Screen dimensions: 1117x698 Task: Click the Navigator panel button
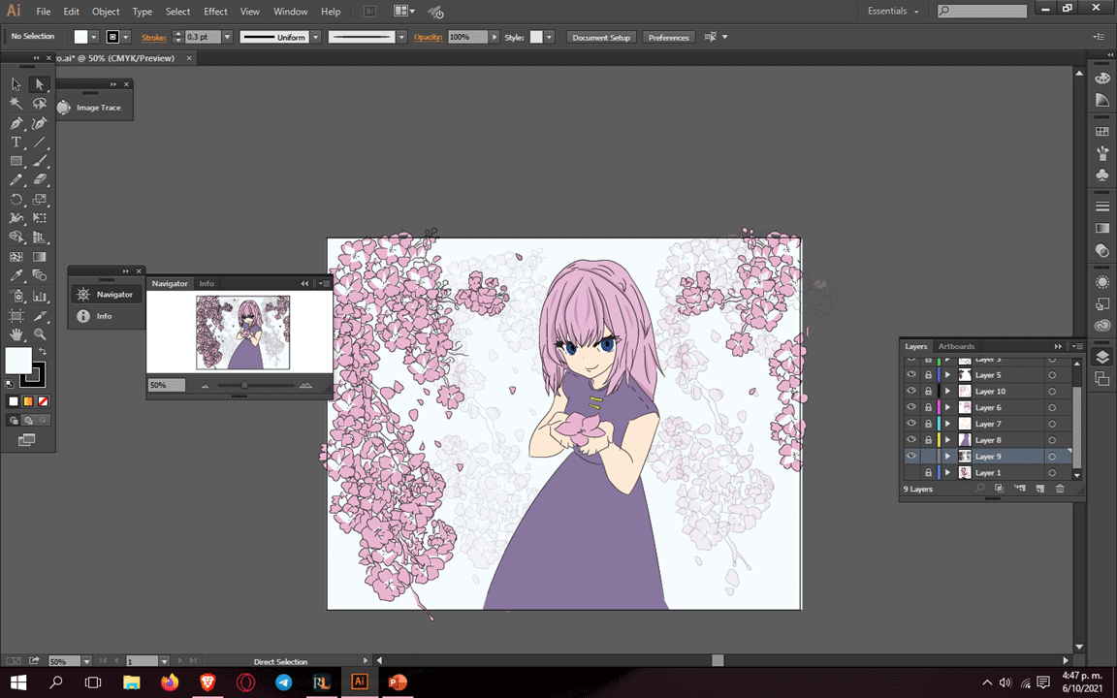(x=107, y=294)
